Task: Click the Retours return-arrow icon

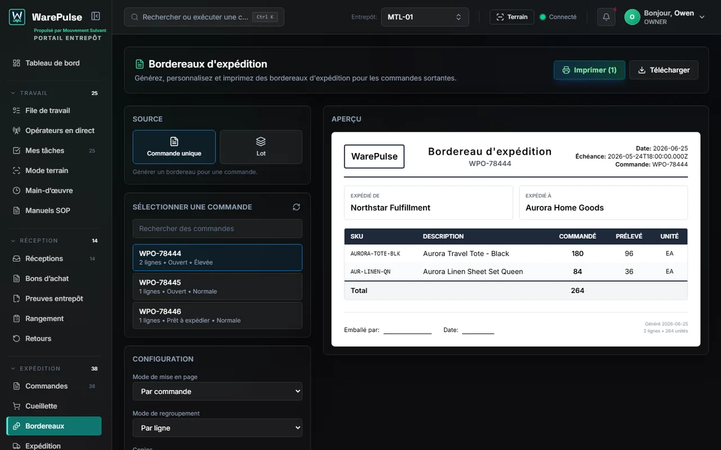Action: 16,338
